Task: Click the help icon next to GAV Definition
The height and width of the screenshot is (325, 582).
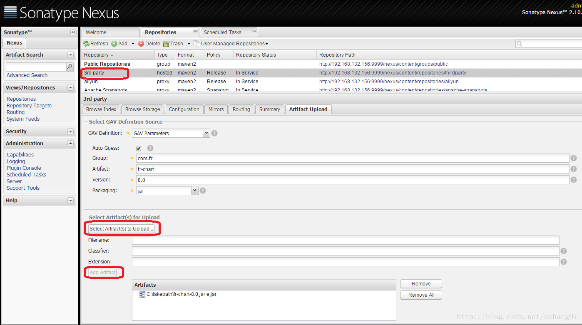Action: [214, 133]
